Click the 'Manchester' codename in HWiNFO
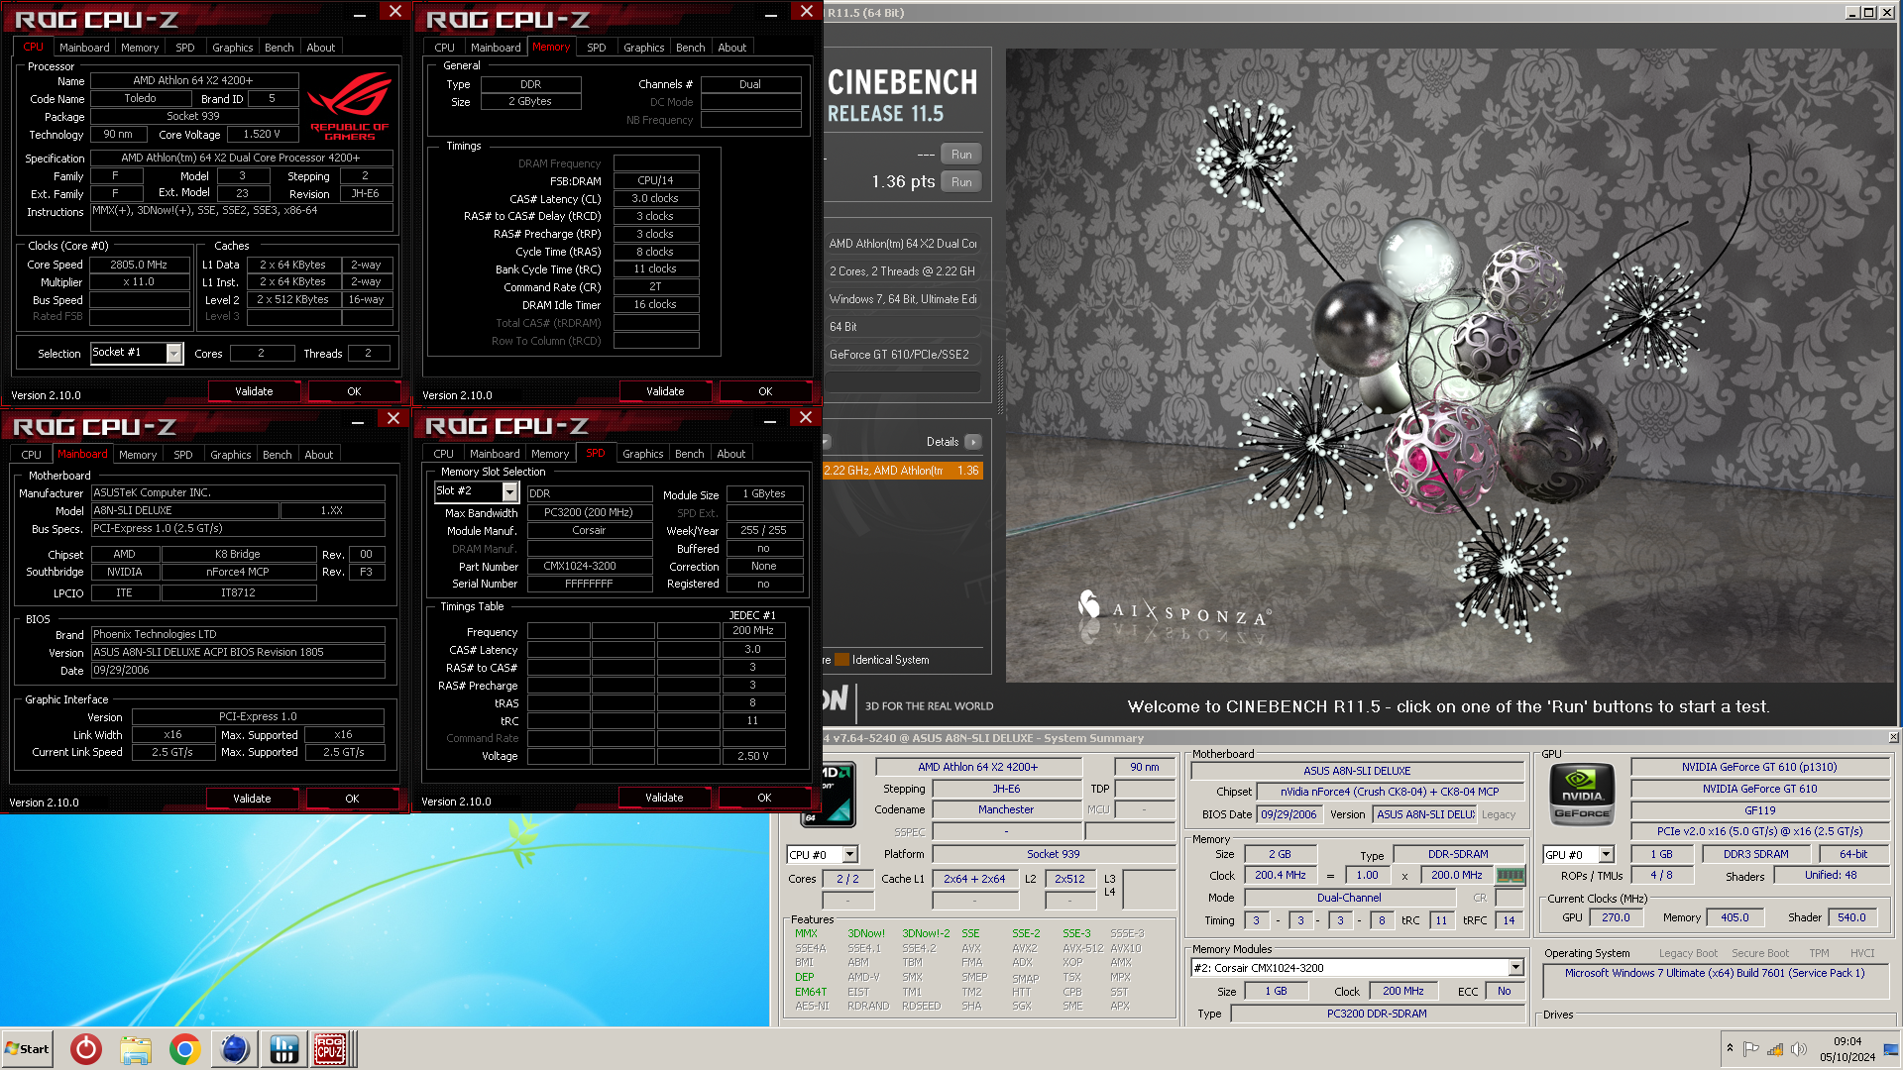This screenshot has height=1070, width=1903. click(1006, 809)
